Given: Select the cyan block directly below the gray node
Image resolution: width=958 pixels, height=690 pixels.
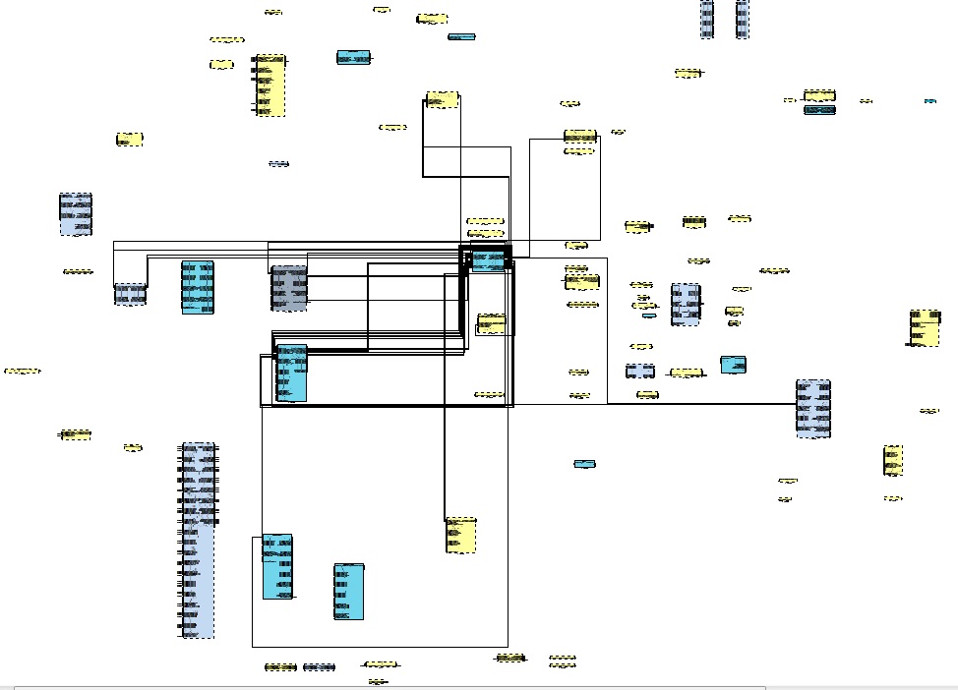Looking at the screenshot, I should tap(291, 373).
